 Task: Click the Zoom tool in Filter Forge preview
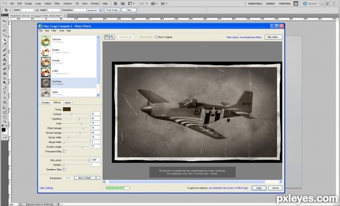112,37
